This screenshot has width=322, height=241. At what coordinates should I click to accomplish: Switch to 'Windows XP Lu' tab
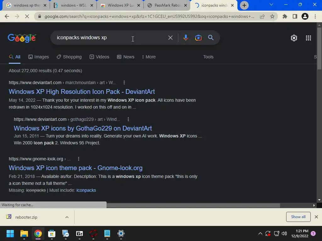click(120, 5)
